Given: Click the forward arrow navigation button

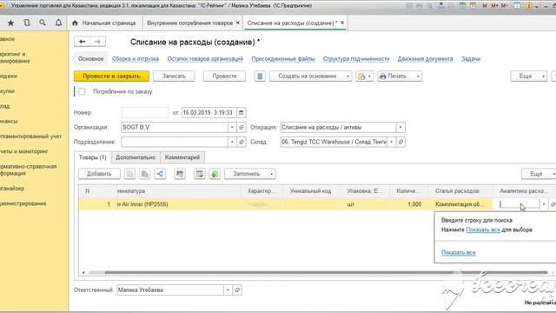Looking at the screenshot, I should [97, 42].
